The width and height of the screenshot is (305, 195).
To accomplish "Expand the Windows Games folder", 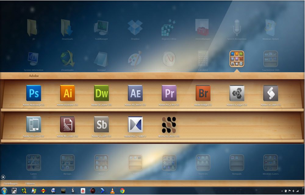I will point(271,163).
